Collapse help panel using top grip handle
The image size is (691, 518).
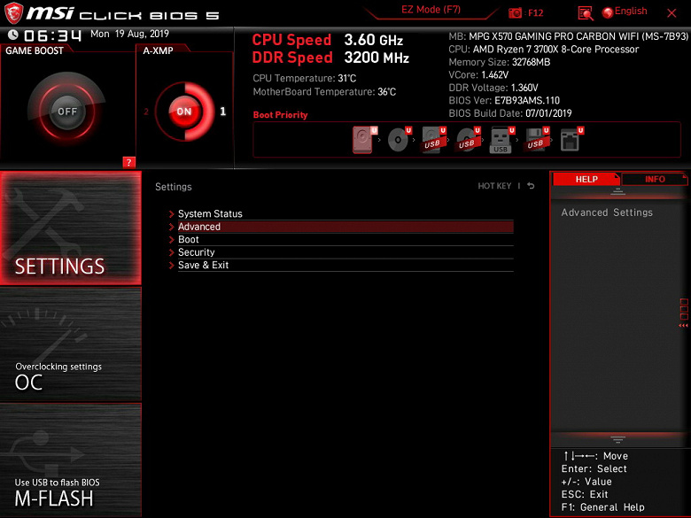coord(617,191)
